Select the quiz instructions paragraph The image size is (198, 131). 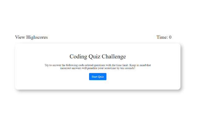coord(98,66)
